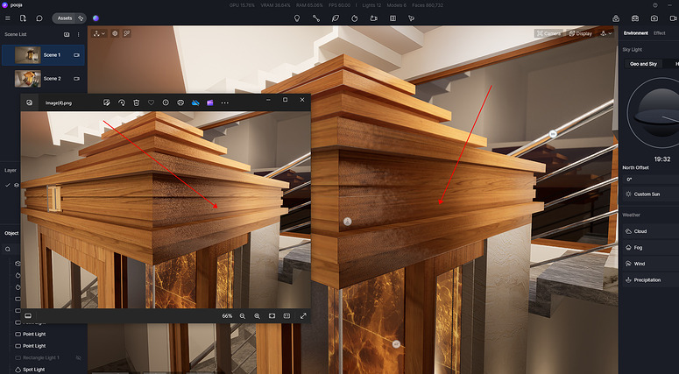Click the material picker icon beside Assets

pyautogui.click(x=81, y=18)
